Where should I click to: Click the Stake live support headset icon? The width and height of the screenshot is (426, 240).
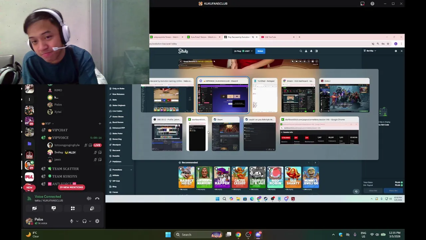tap(356, 191)
